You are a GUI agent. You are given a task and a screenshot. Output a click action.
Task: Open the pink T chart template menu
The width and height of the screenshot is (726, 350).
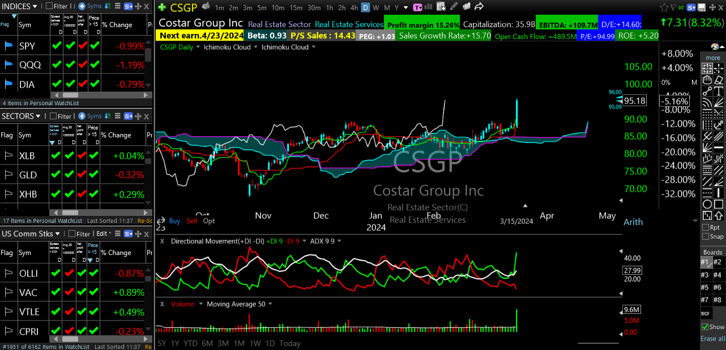417,7
